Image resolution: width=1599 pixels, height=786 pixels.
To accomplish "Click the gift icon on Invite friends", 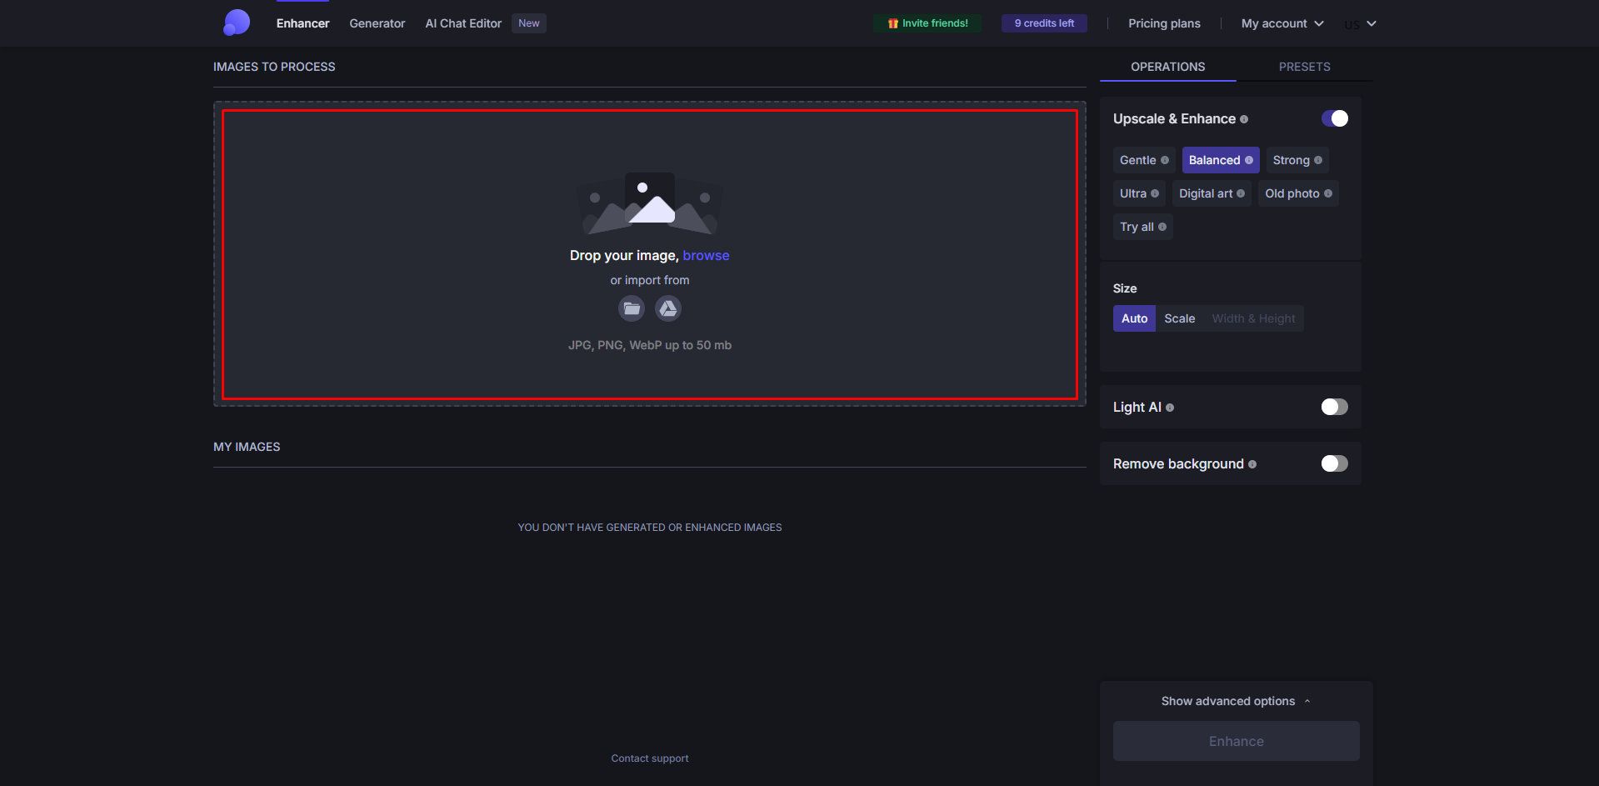I will click(x=892, y=23).
